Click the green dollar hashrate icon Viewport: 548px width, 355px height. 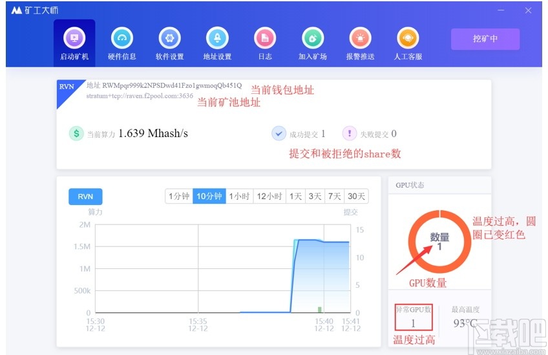[76, 133]
